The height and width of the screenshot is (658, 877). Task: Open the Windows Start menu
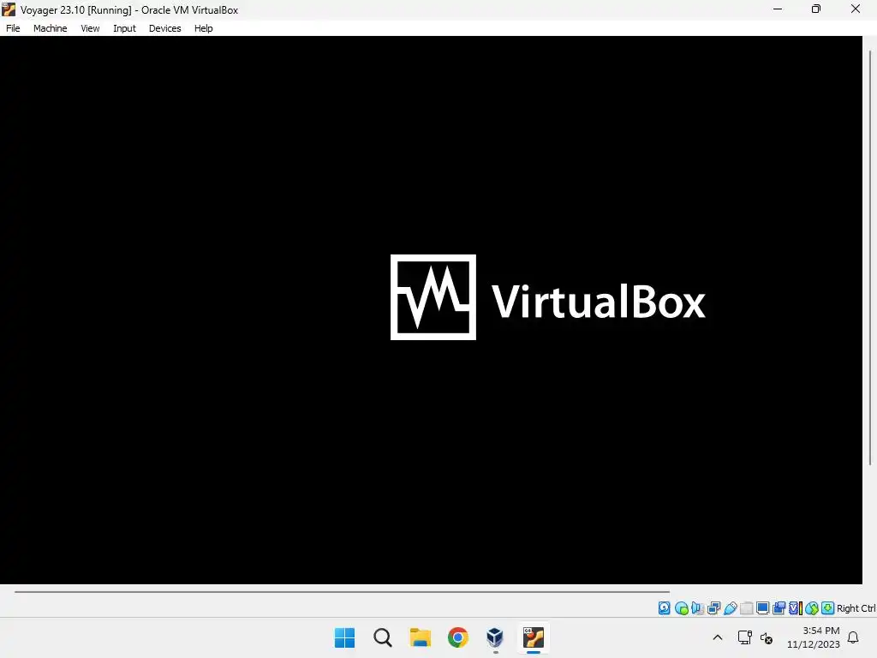[344, 637]
